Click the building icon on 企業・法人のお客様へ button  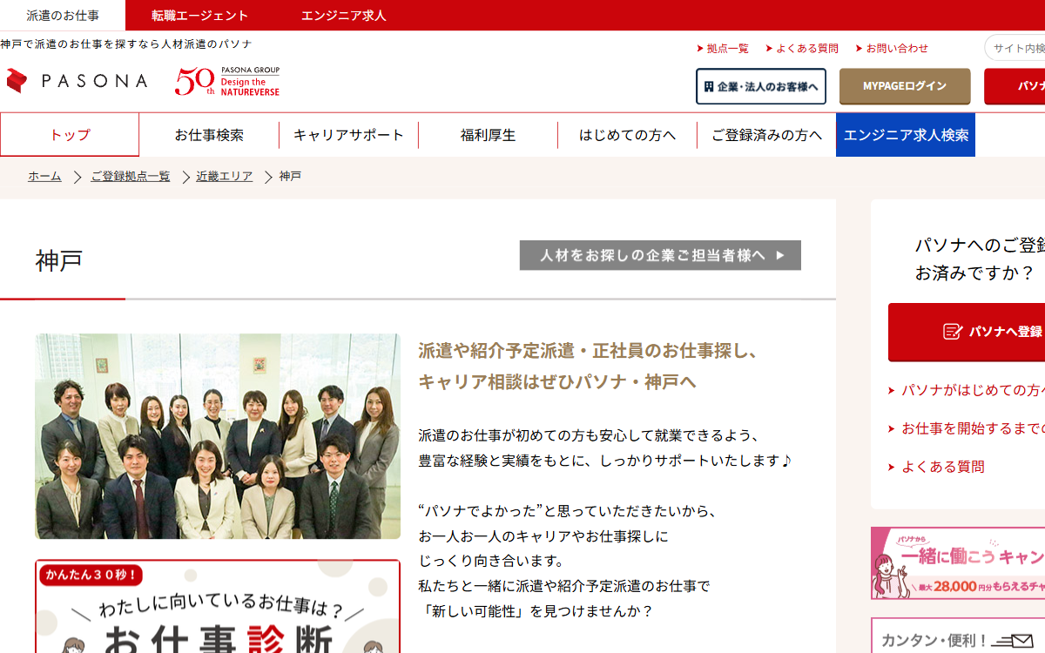click(x=709, y=87)
